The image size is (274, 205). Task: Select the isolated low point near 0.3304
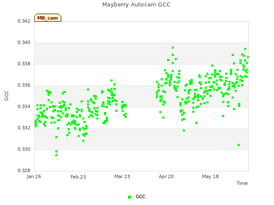[239, 145]
